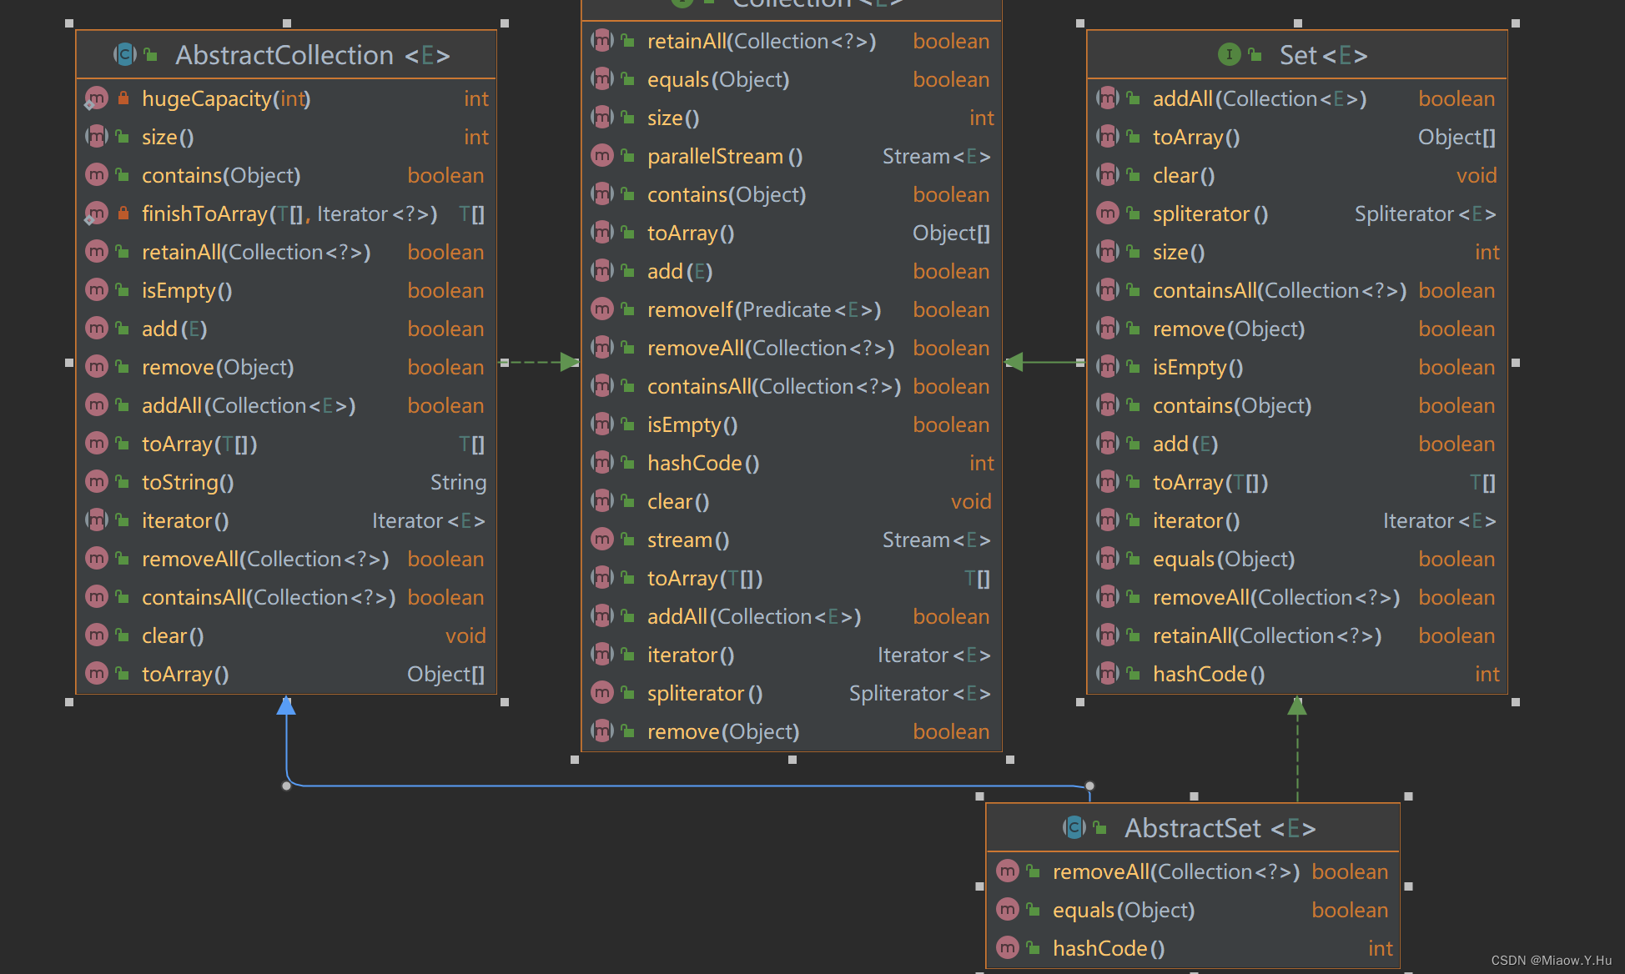Select isEmpty() in Set
The width and height of the screenshot is (1625, 974).
coord(1198,367)
